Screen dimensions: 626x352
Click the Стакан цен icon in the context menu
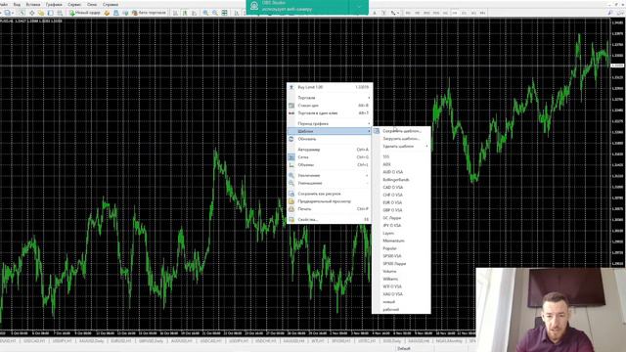click(291, 106)
